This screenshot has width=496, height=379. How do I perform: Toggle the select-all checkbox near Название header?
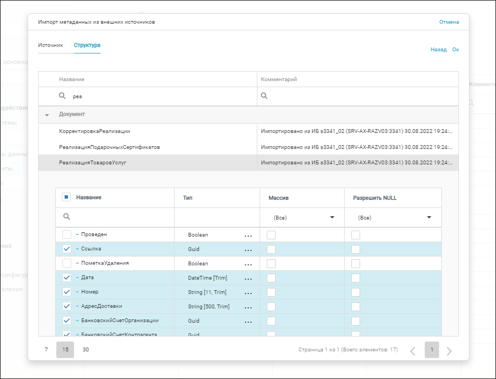coord(66,197)
